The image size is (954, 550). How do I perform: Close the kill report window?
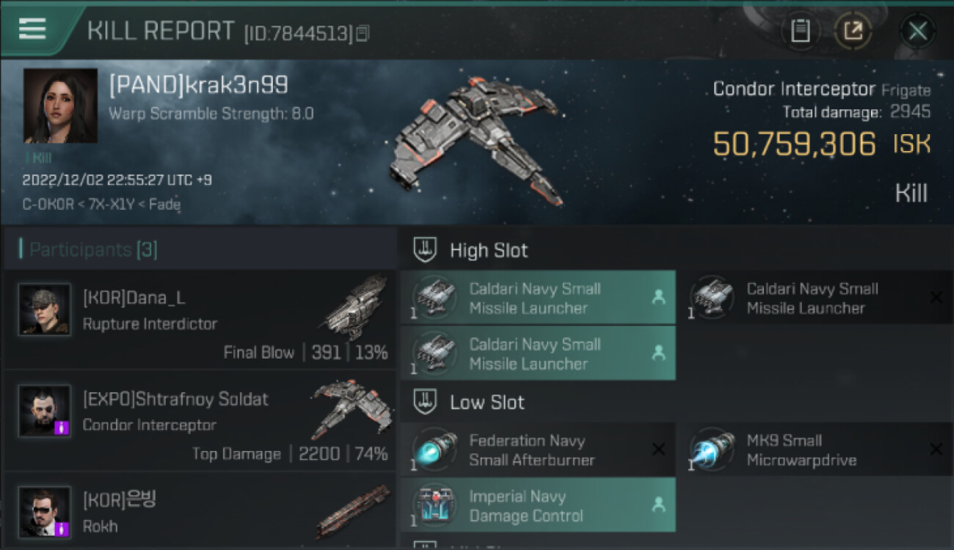click(x=917, y=31)
